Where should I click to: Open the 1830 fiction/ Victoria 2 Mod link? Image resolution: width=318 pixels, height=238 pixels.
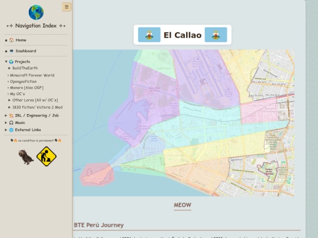coord(37,108)
